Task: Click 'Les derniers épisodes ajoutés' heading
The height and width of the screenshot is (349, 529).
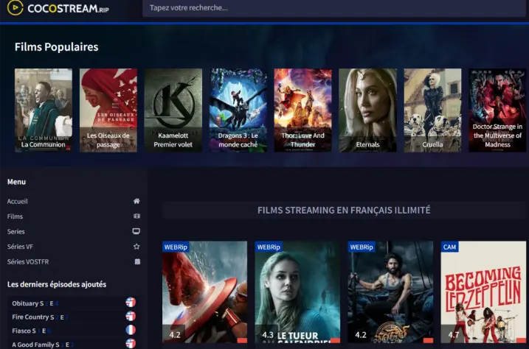Action: pyautogui.click(x=57, y=284)
